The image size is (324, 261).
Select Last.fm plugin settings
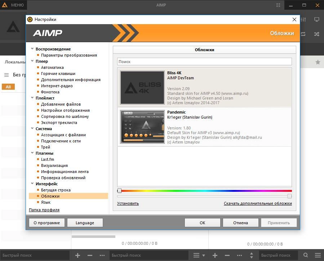tap(47, 159)
